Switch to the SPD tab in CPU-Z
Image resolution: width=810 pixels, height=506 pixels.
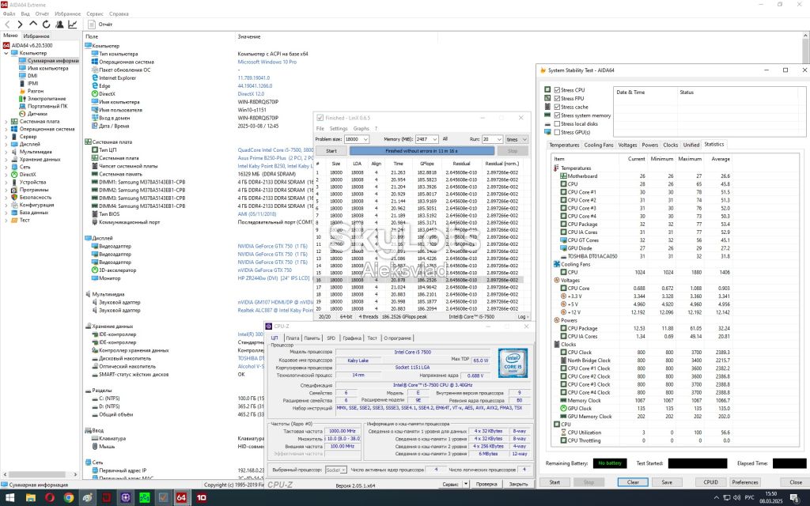[x=331, y=338]
